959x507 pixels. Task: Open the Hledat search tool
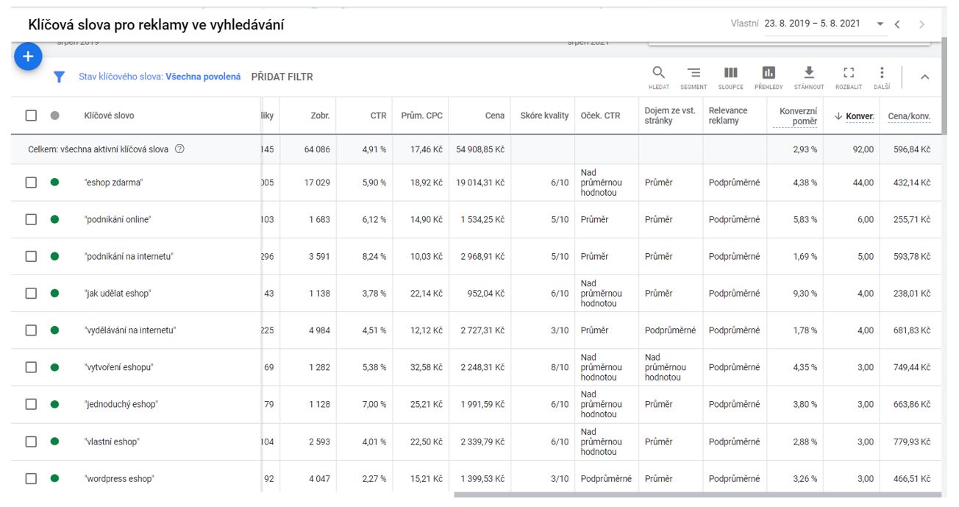(x=659, y=77)
